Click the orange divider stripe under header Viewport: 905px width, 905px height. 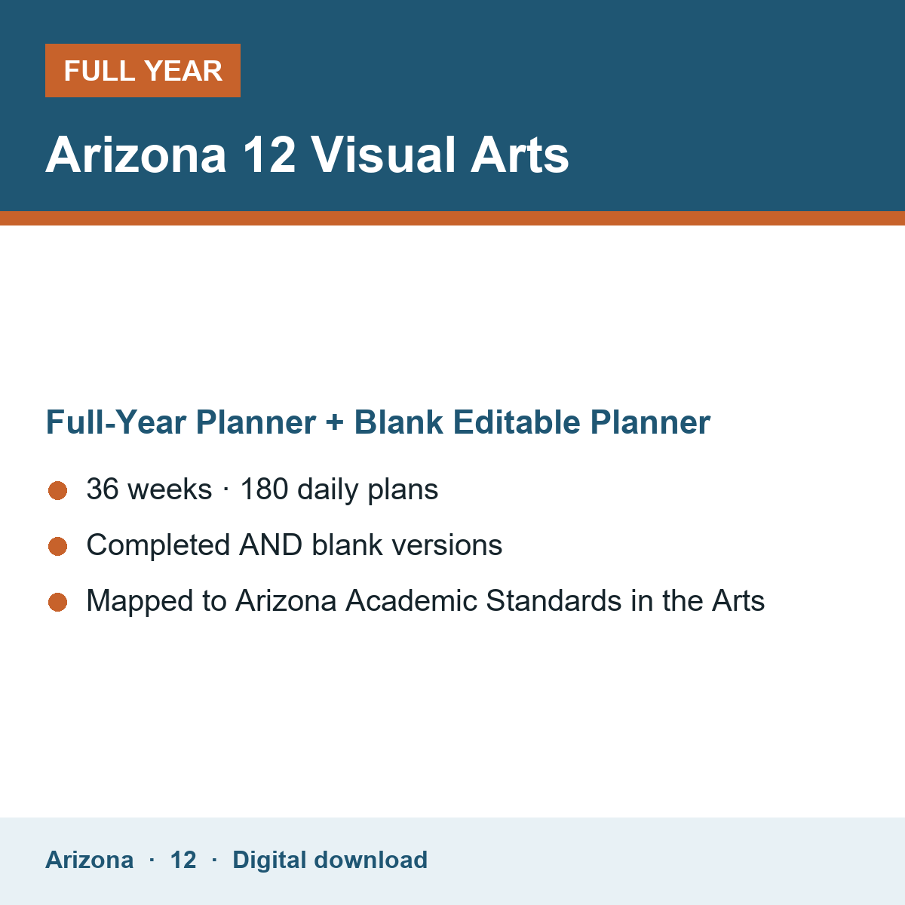click(x=452, y=218)
